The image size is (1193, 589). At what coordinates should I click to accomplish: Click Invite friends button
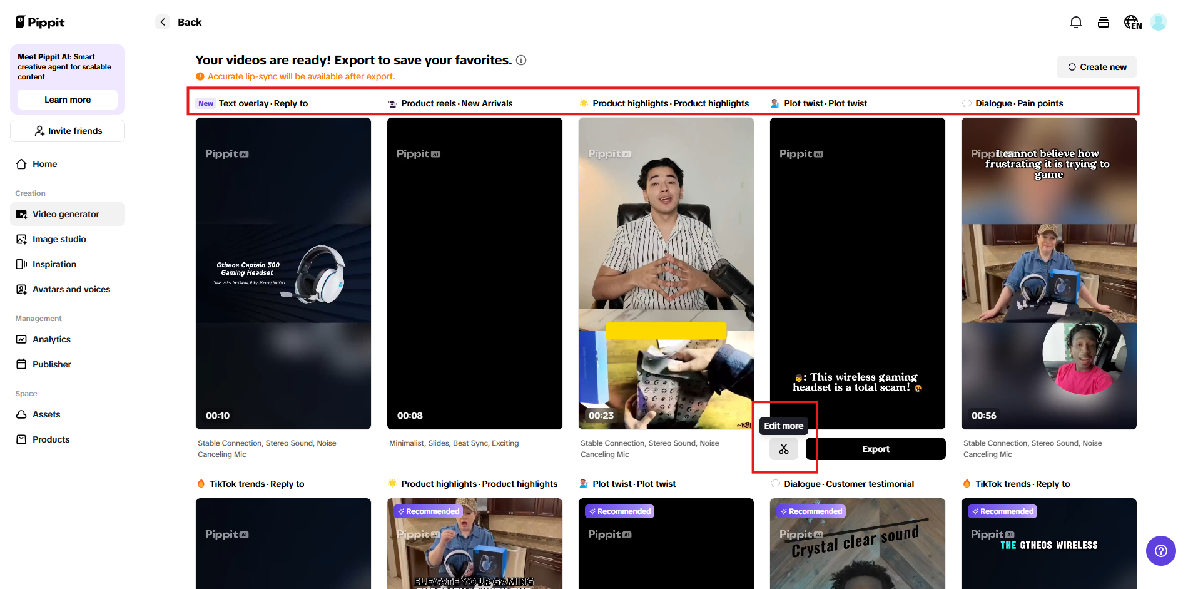point(68,131)
